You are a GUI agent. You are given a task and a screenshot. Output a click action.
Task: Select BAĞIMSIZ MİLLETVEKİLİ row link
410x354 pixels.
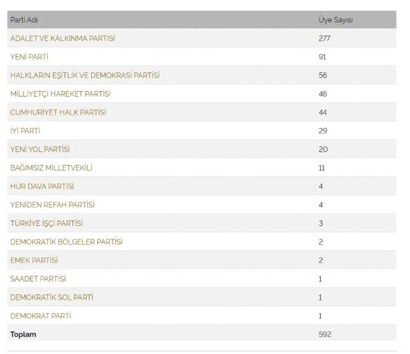(x=51, y=168)
